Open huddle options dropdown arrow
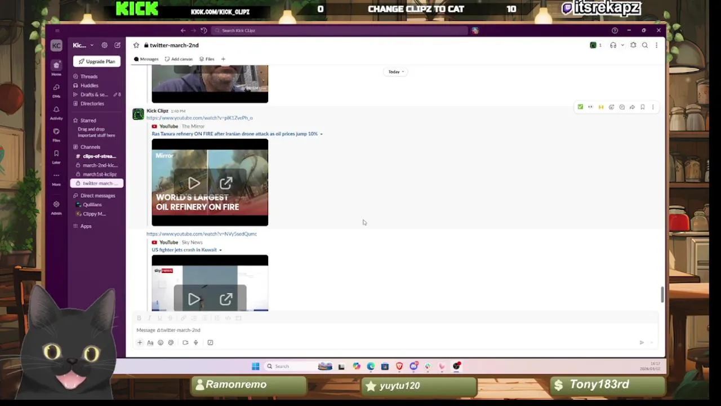Screen dimensions: 721x406 (622, 45)
